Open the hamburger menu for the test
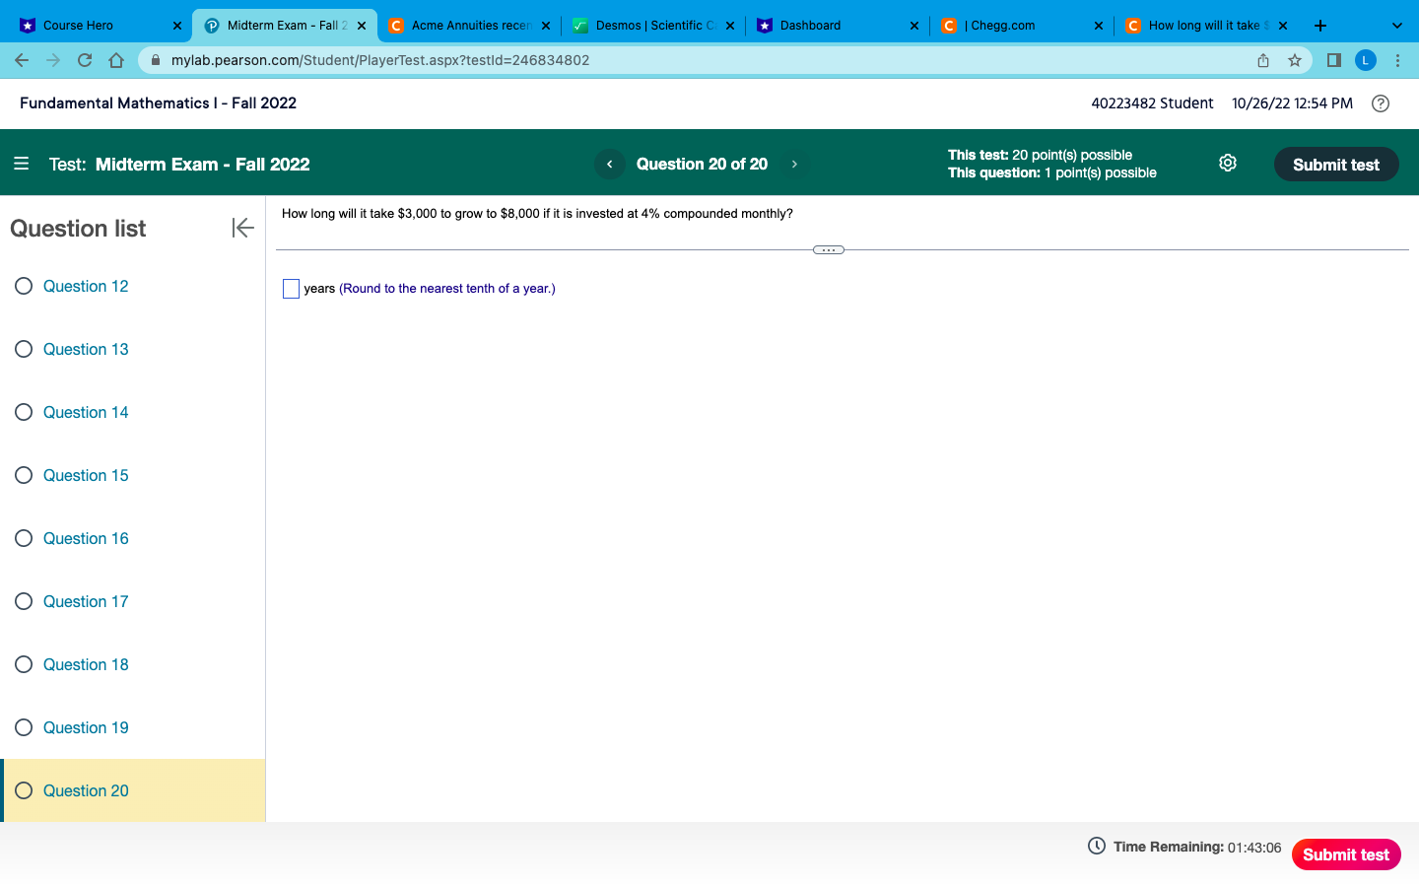Image resolution: width=1419 pixels, height=887 pixels. coord(22,164)
